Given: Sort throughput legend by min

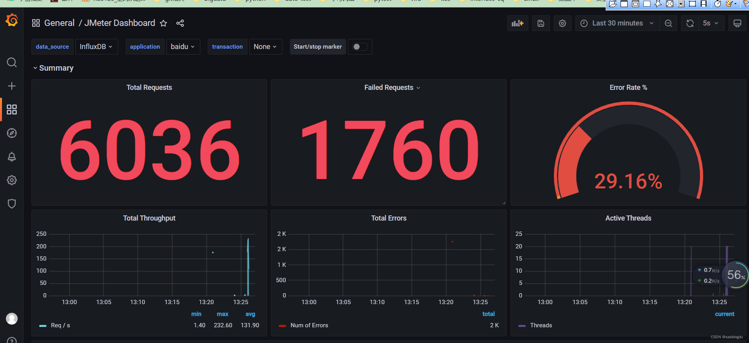Looking at the screenshot, I should pyautogui.click(x=196, y=314).
